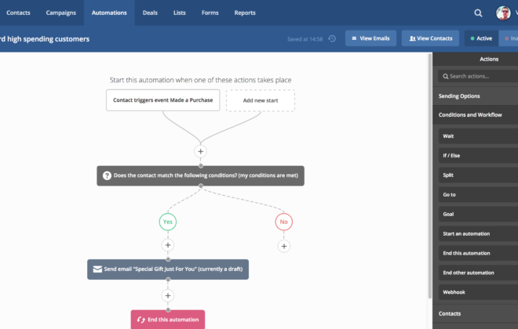This screenshot has height=329, width=518.
Task: Add step after the Send email action
Action: [x=168, y=295]
